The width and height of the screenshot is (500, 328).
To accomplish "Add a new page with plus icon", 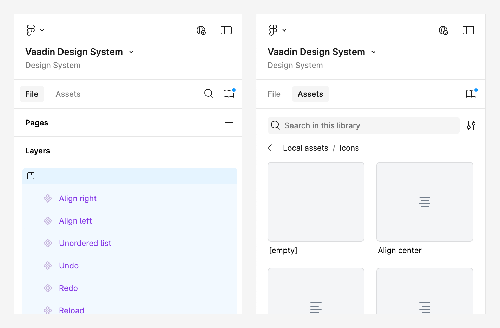I will click(x=229, y=123).
